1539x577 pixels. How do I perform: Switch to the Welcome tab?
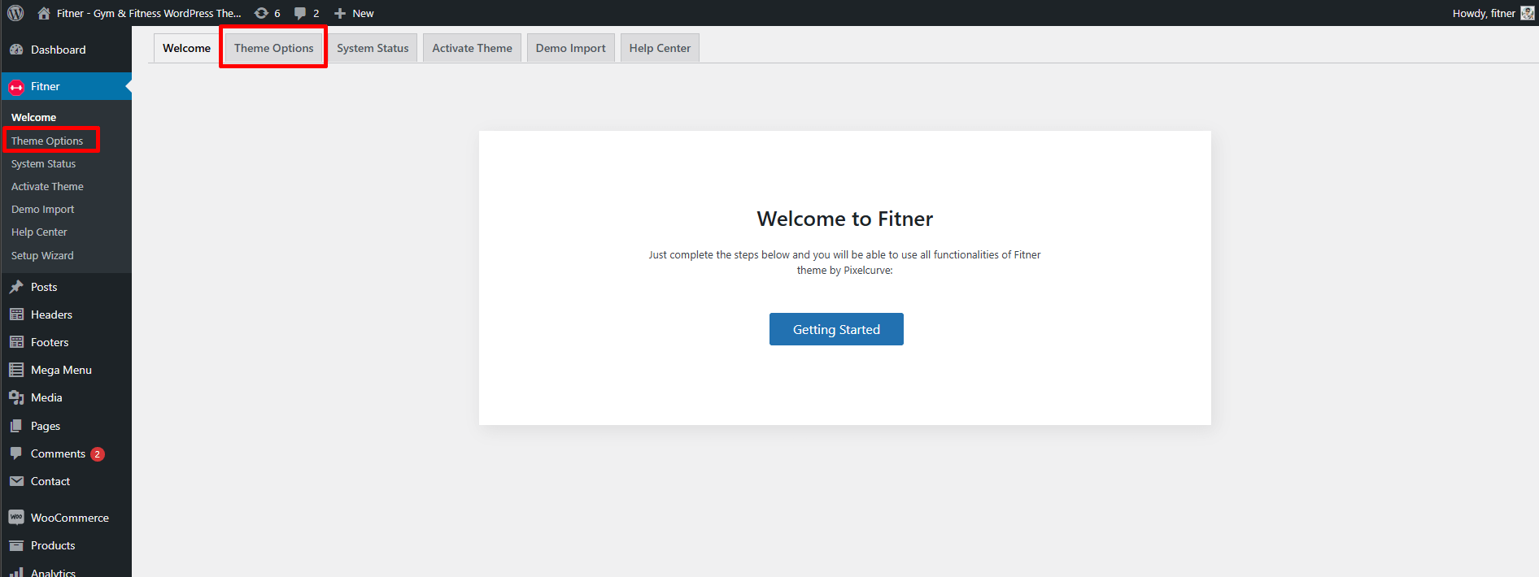coord(186,48)
